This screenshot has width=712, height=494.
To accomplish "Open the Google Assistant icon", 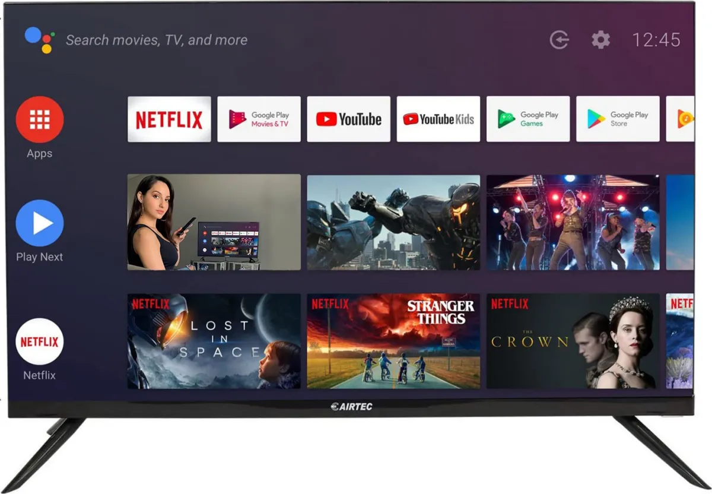I will click(x=40, y=40).
